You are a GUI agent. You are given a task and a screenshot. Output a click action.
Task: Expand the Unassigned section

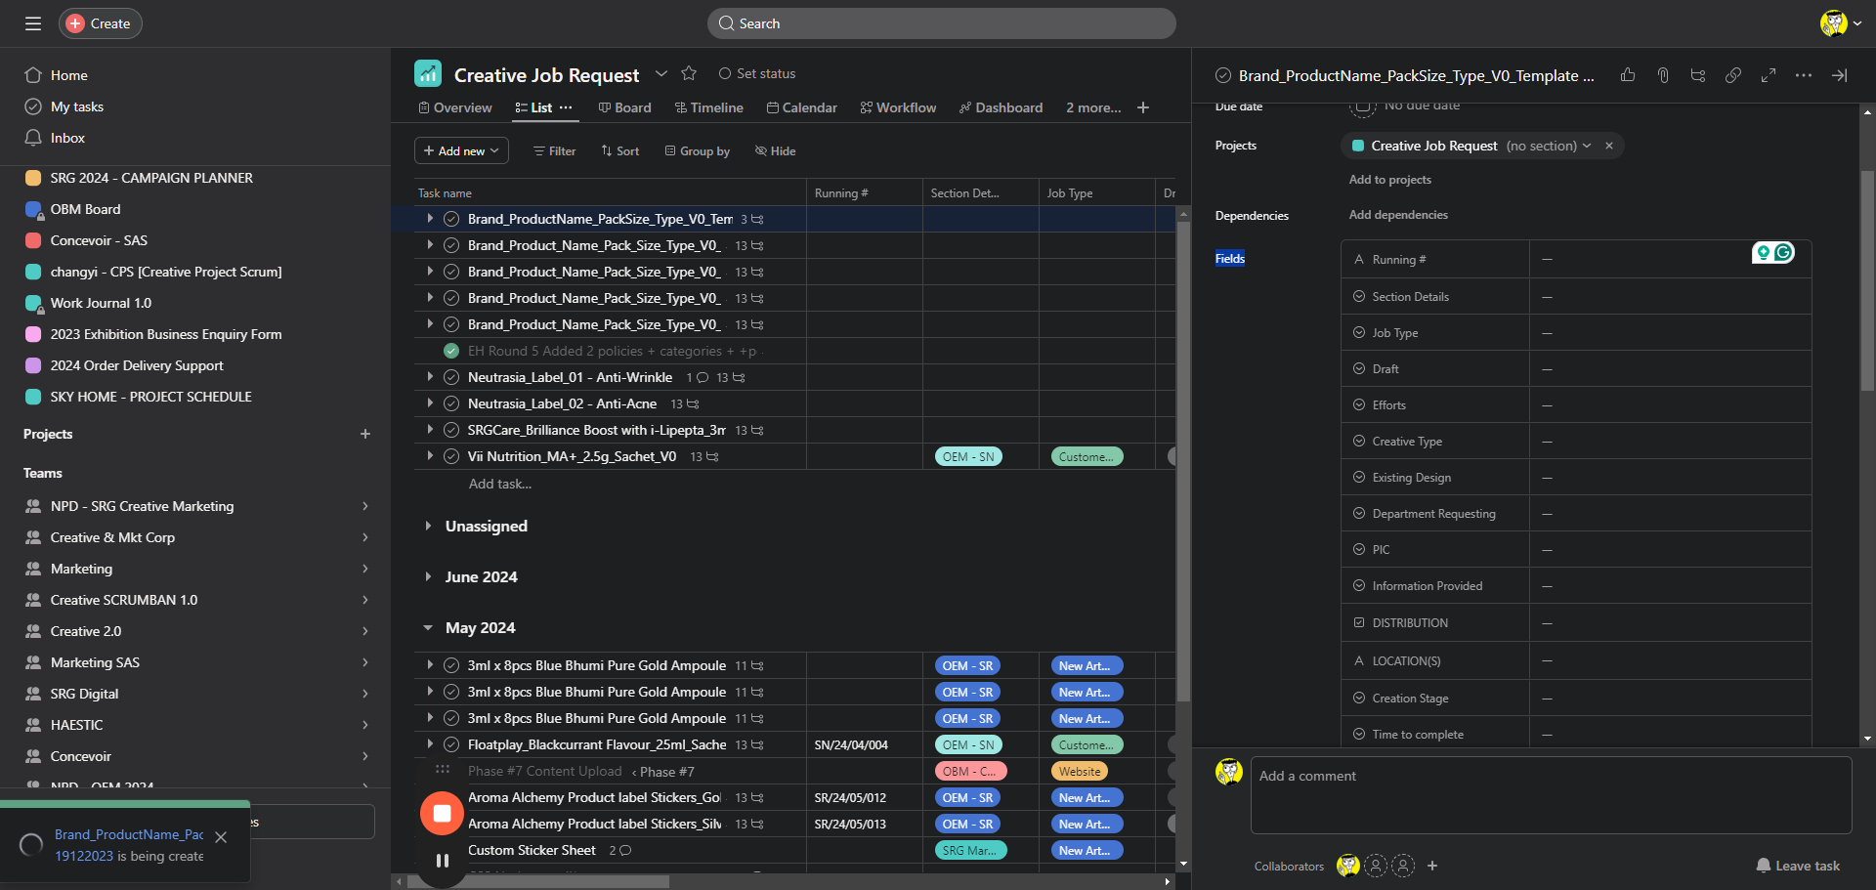pyautogui.click(x=428, y=526)
